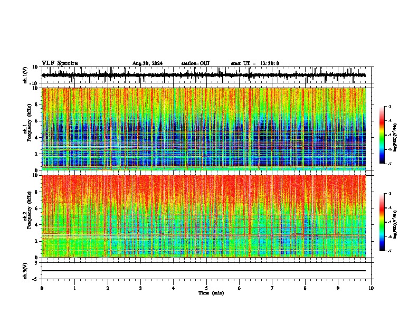Select the ch.2 spectrogram panel
Image resolution: width=418 pixels, height=323 pixels.
pos(204,216)
